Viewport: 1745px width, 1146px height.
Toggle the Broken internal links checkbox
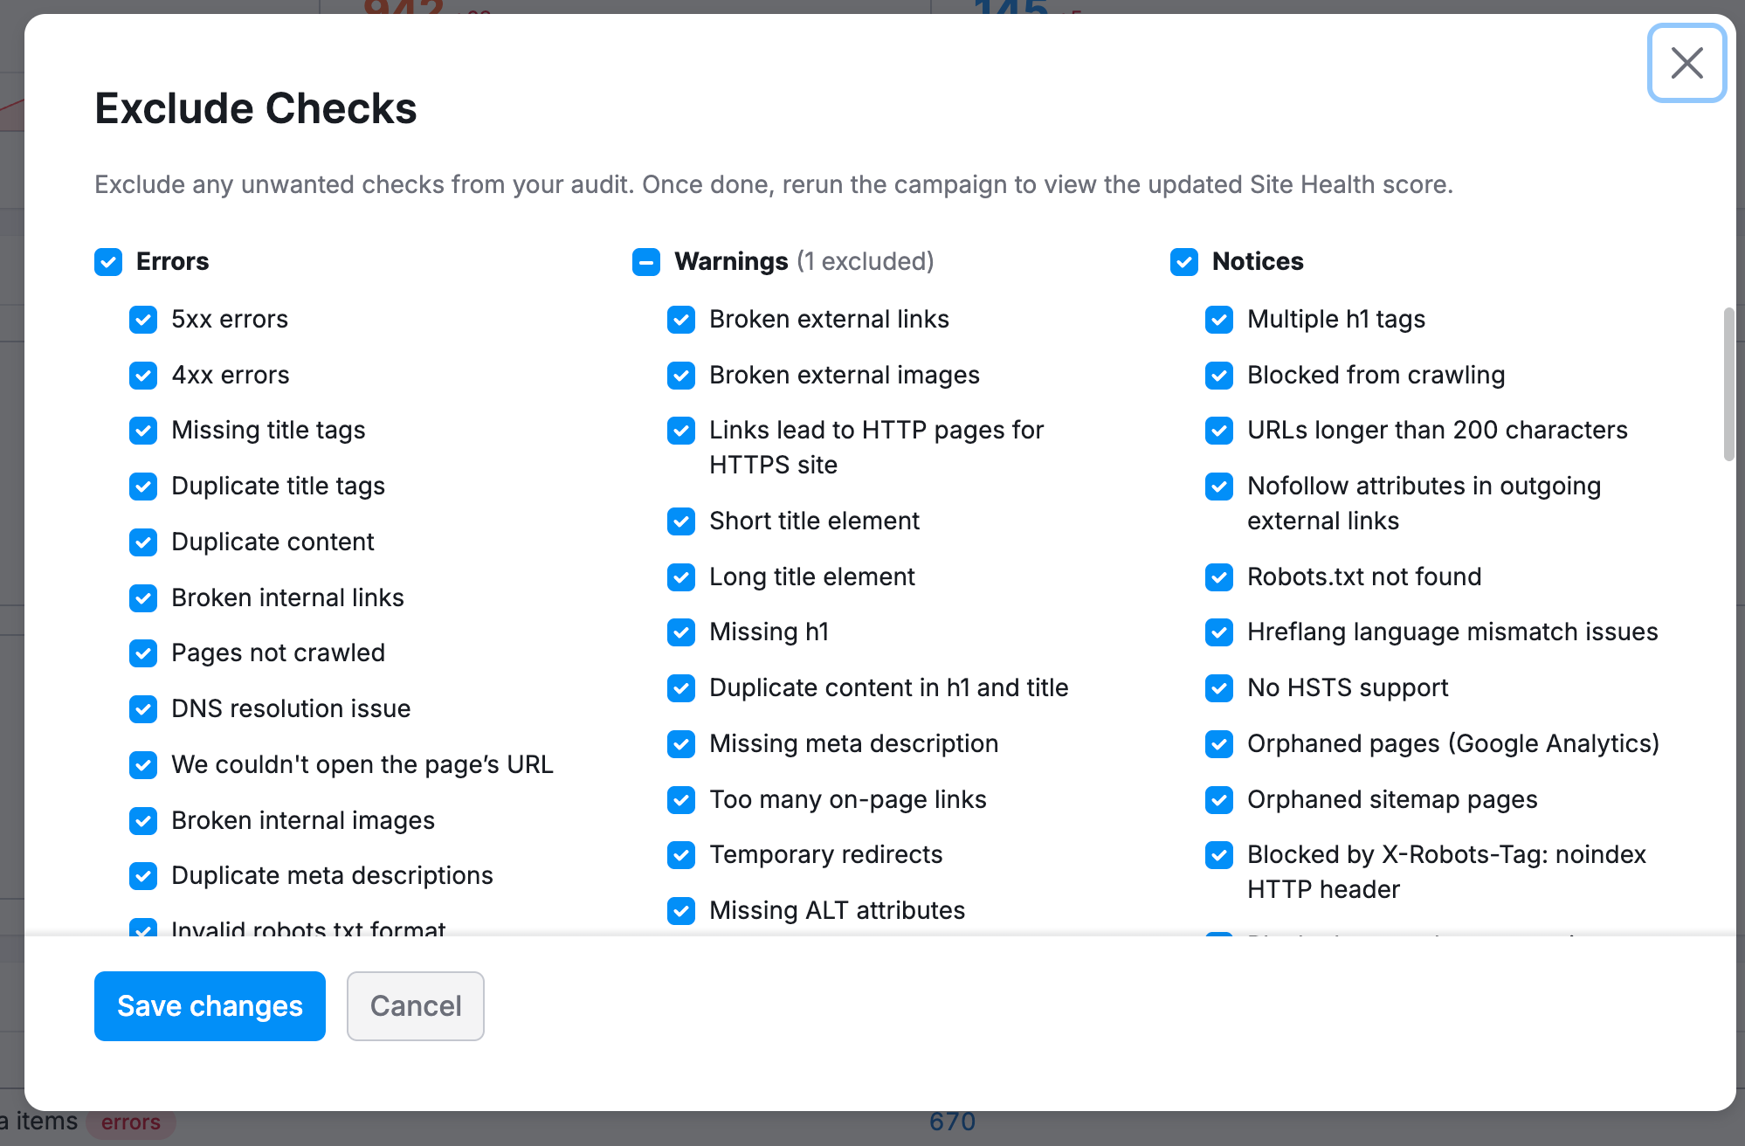[143, 598]
